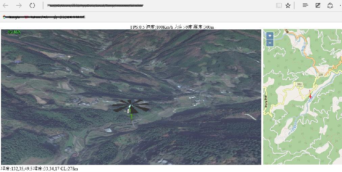Click the green RVMX label

pos(14,32)
